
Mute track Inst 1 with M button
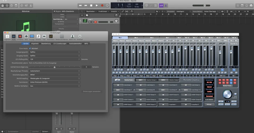90,22
